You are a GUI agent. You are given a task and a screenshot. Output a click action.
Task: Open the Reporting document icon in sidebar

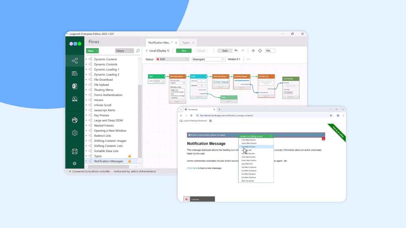tap(75, 86)
